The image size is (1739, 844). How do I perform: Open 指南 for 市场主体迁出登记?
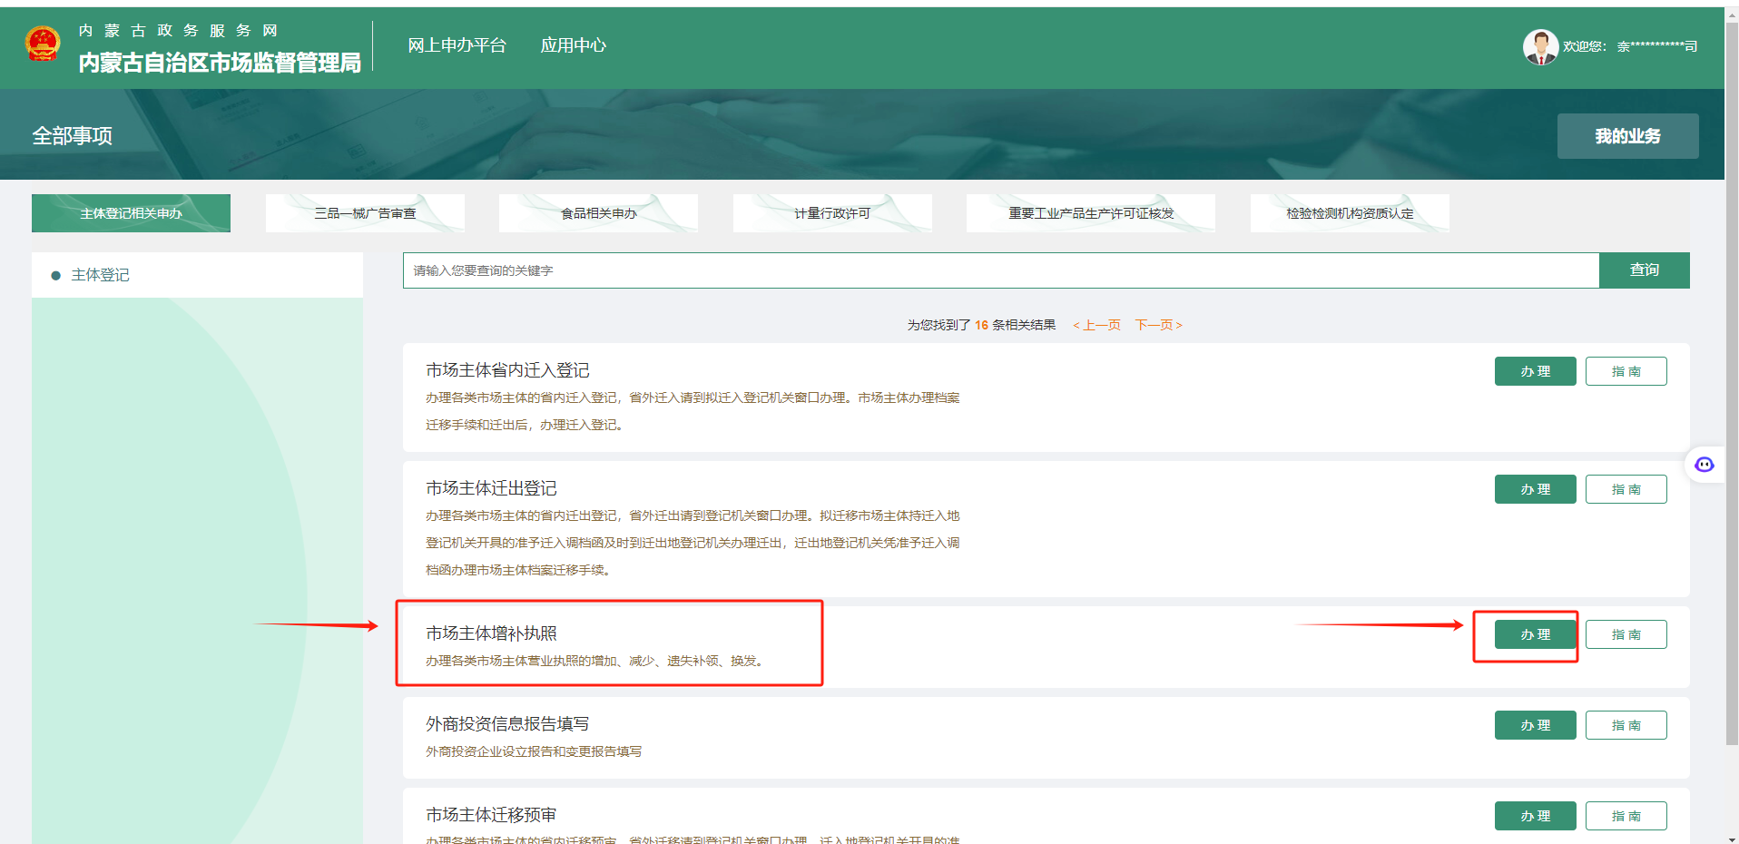coord(1626,489)
